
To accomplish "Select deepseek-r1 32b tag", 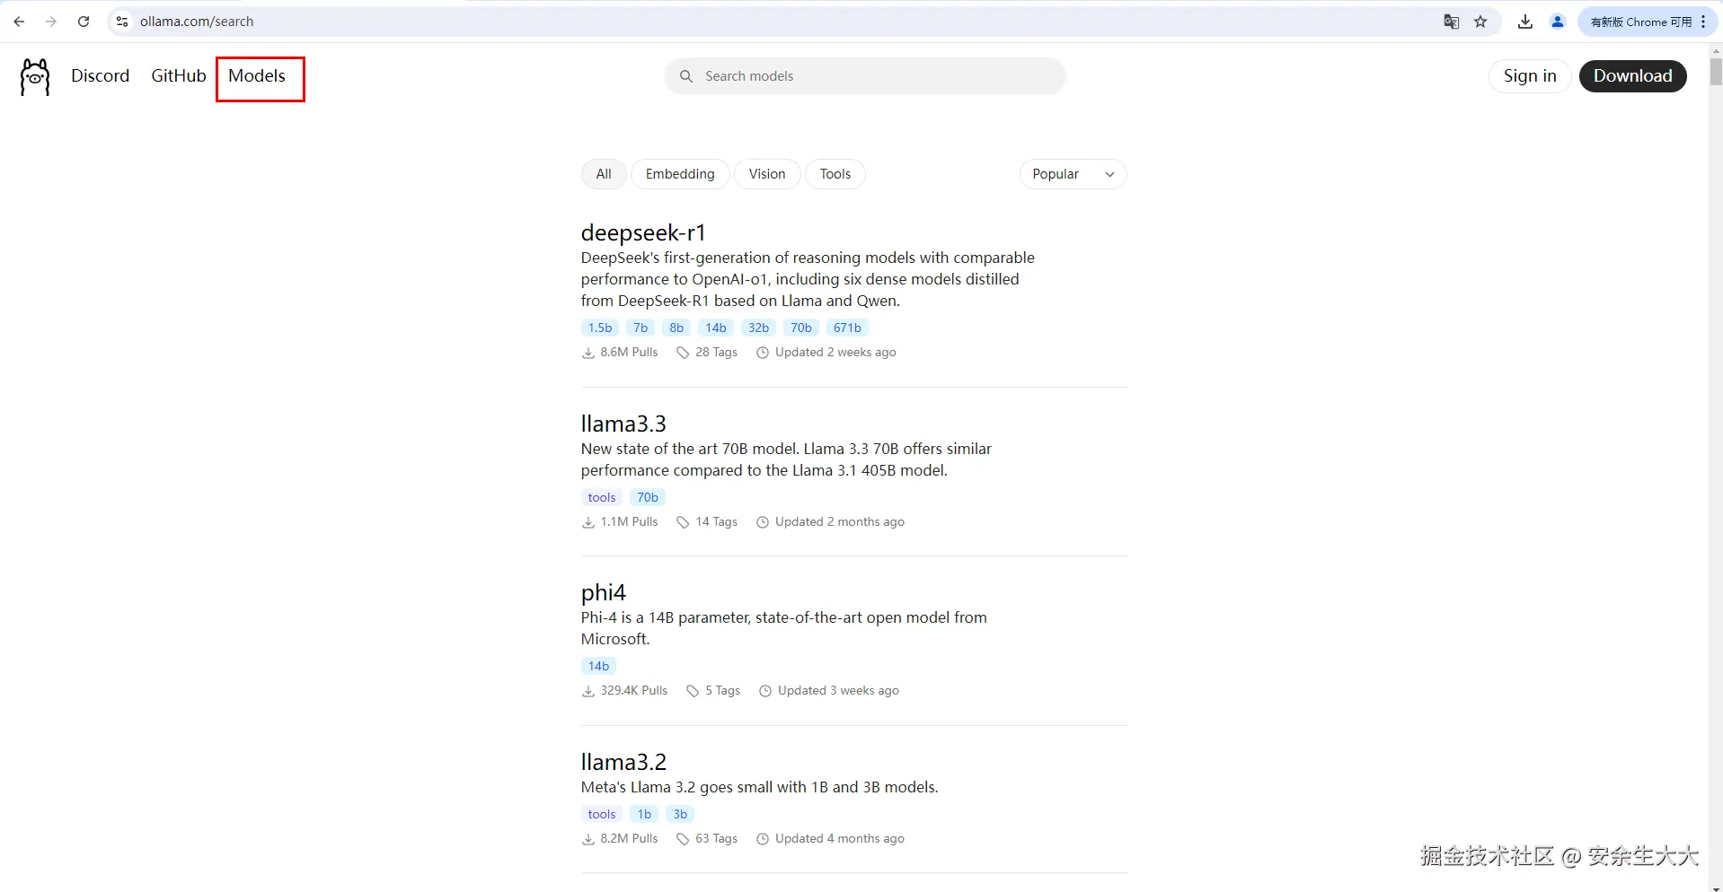I will 759,328.
